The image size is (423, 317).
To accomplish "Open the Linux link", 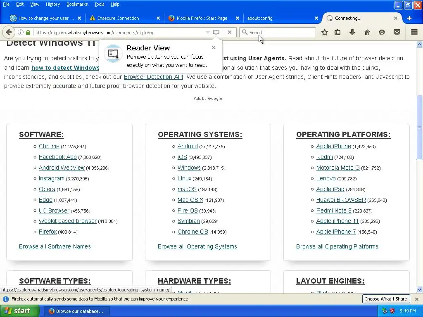I will tap(184, 178).
